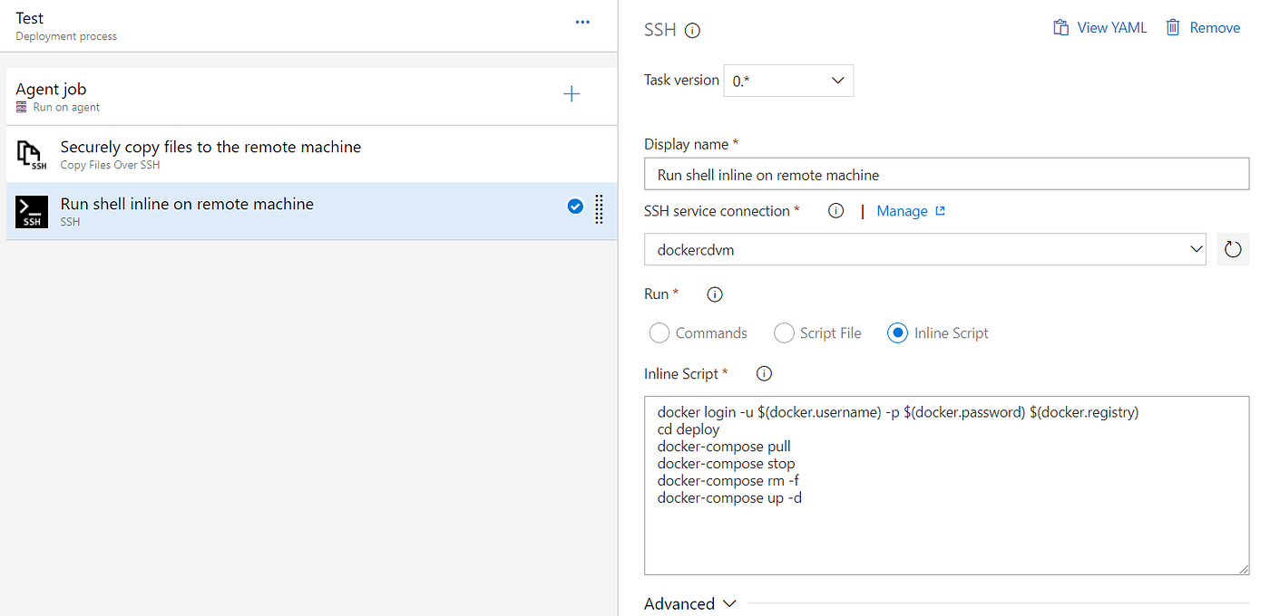This screenshot has width=1270, height=616.
Task: Click the info icon next to Inline Script
Action: click(763, 373)
